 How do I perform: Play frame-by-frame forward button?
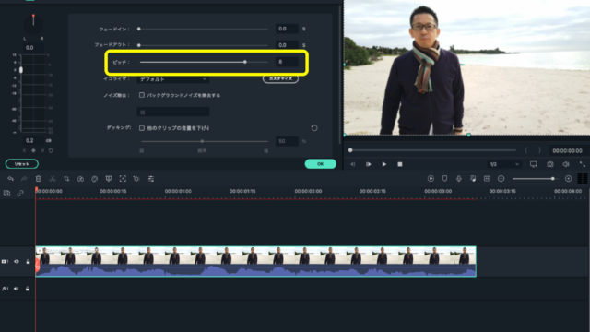pos(369,164)
